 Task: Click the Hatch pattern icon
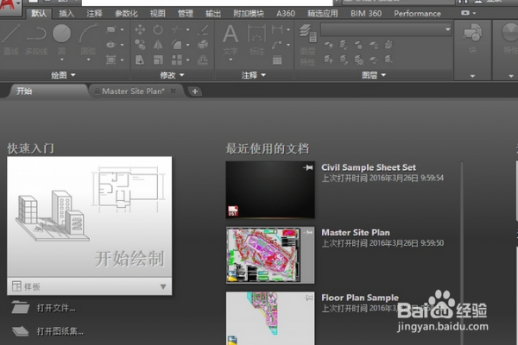point(111,60)
